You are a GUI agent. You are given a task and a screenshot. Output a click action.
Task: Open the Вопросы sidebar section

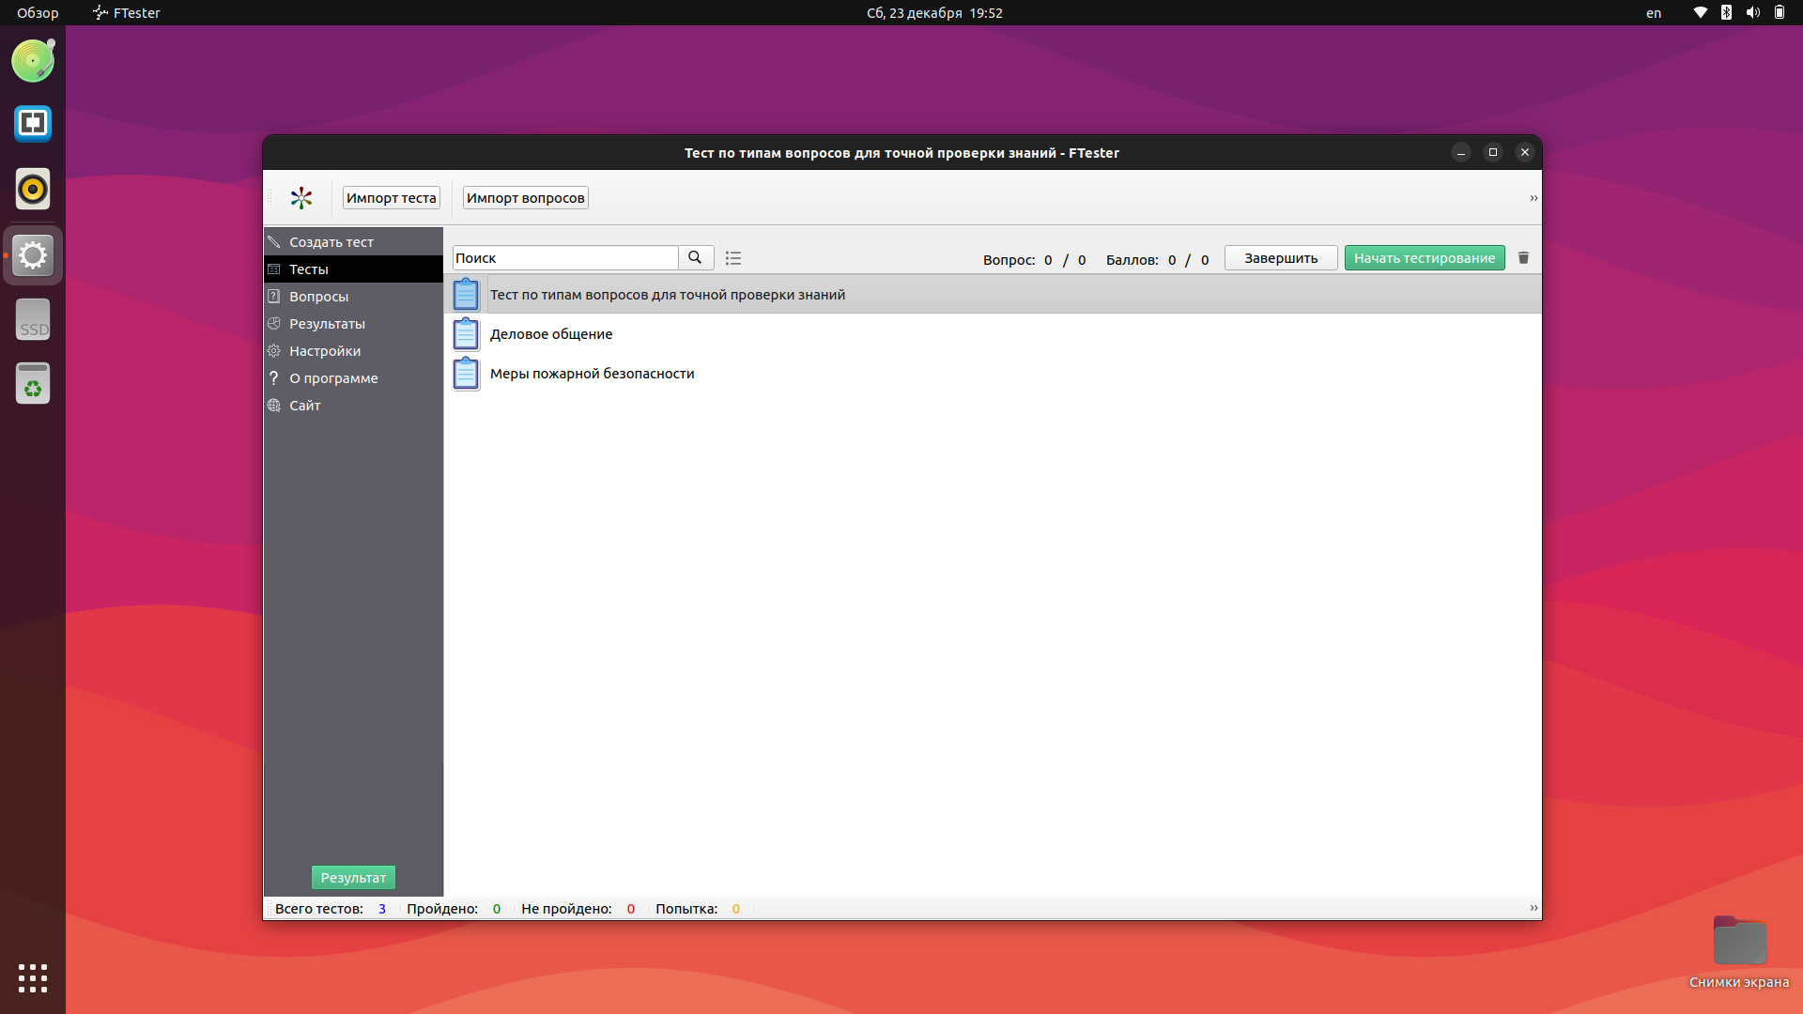click(x=318, y=297)
